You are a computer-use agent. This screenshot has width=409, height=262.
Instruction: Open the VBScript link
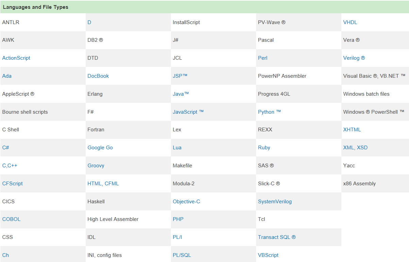click(268, 255)
